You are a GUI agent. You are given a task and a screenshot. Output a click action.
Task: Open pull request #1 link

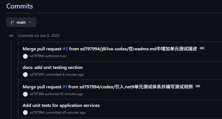65,87
